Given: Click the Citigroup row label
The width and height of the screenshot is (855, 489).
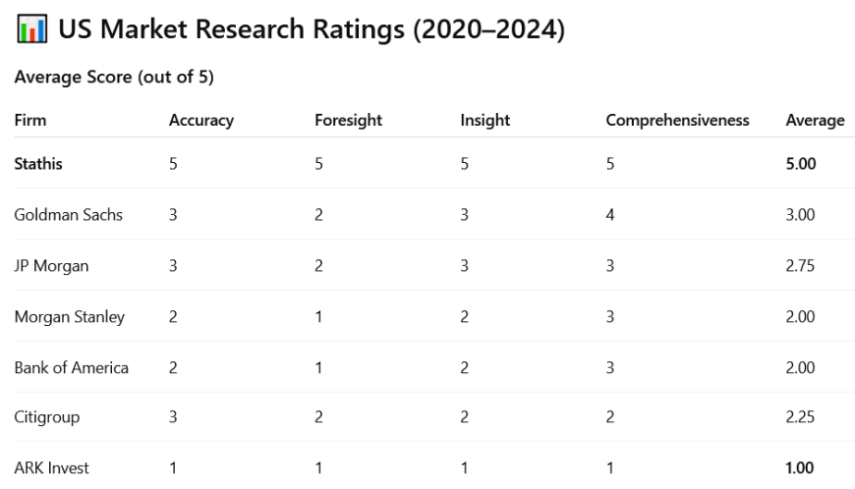Looking at the screenshot, I should coord(47,417).
